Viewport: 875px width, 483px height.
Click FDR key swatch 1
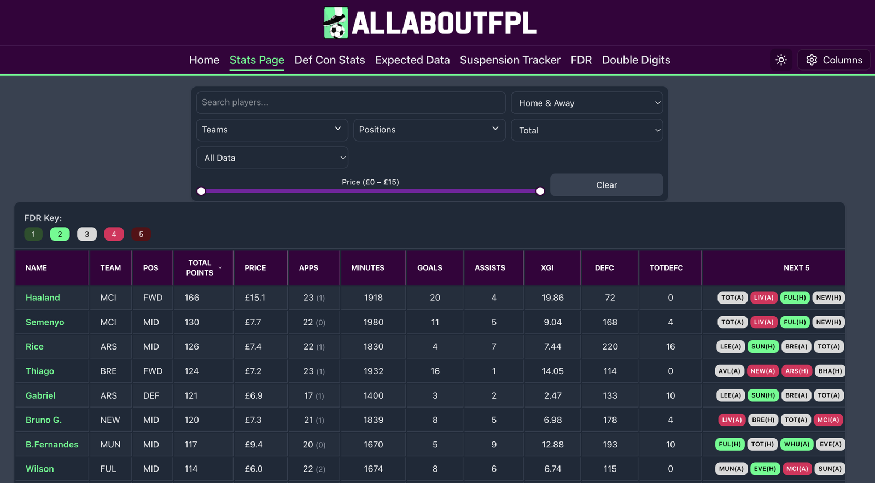tap(33, 234)
